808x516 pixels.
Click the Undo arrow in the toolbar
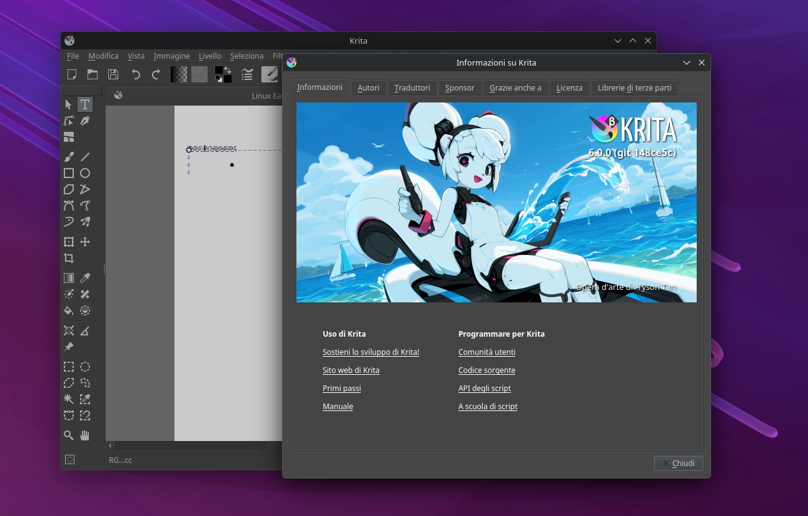pyautogui.click(x=136, y=74)
